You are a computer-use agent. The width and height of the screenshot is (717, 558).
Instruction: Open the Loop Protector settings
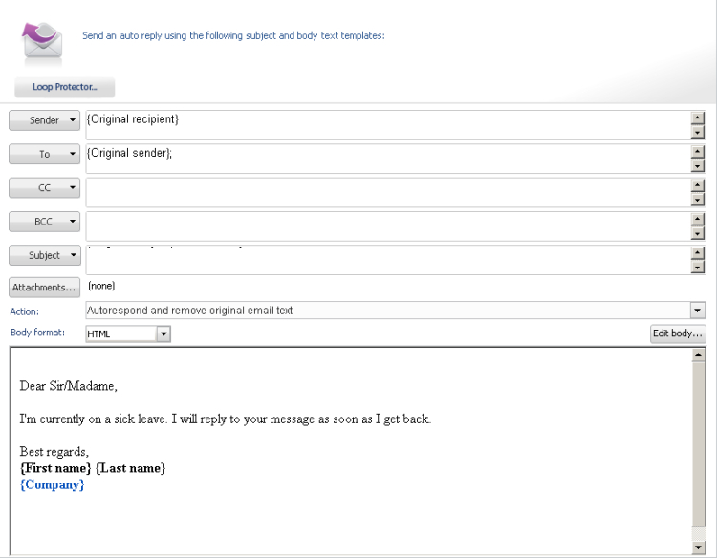(x=64, y=87)
